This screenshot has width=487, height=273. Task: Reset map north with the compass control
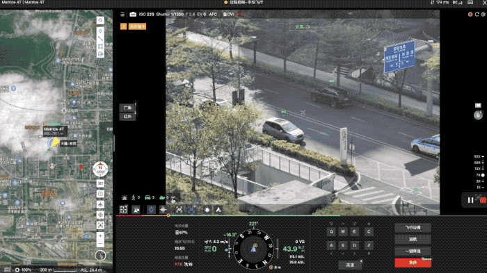pyautogui.click(x=100, y=169)
